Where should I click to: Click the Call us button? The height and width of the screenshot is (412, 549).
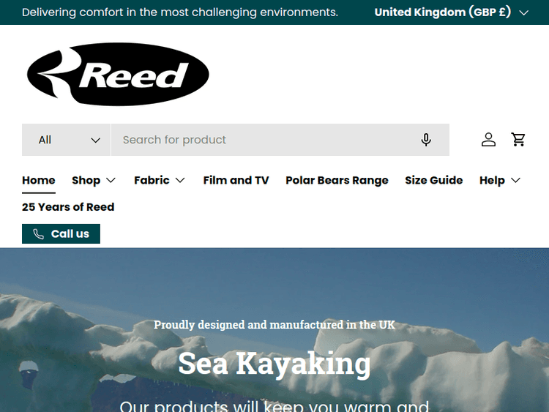click(61, 234)
